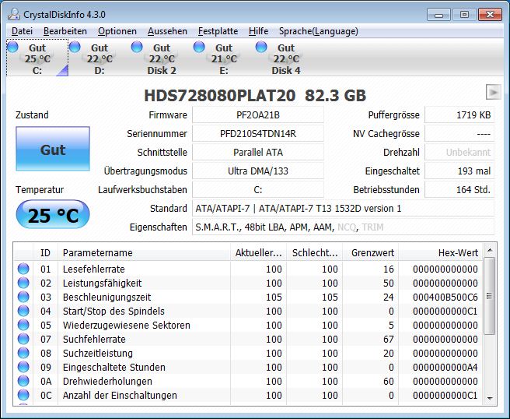510x419 pixels.
Task: Click the Standard field ATA/ATAPI-7
Action: (x=343, y=208)
